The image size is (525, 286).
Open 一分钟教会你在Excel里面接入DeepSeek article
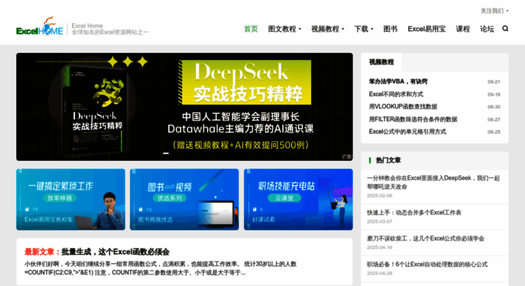pyautogui.click(x=433, y=182)
